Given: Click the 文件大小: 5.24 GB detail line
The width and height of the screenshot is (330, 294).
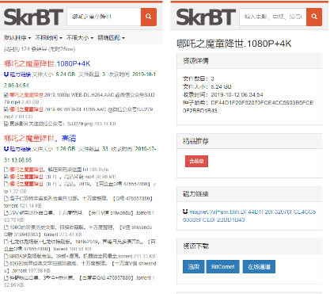Looking at the screenshot, I should (x=207, y=86).
